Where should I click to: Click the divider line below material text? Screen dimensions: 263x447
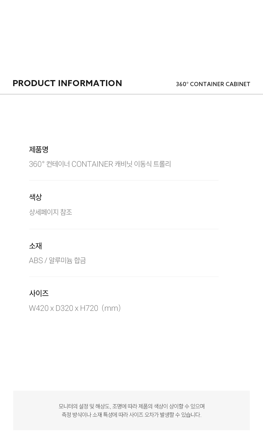(124, 277)
